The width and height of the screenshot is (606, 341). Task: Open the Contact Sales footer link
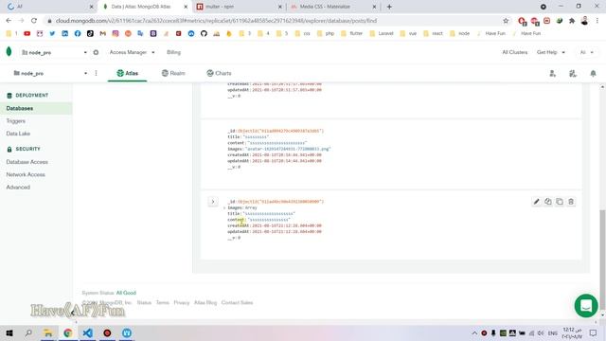[x=237, y=303]
